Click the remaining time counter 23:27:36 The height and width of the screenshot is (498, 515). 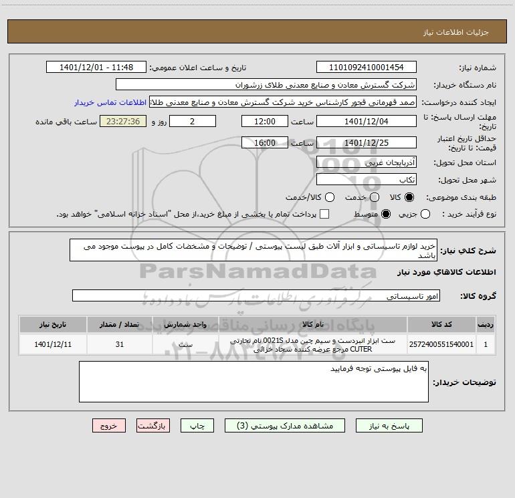pyautogui.click(x=123, y=121)
